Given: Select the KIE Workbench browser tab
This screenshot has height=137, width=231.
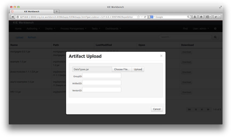Looking at the screenshot, I should coord(32,12).
